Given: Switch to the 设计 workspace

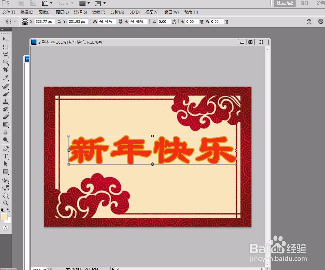Looking at the screenshot, I should (x=304, y=4).
